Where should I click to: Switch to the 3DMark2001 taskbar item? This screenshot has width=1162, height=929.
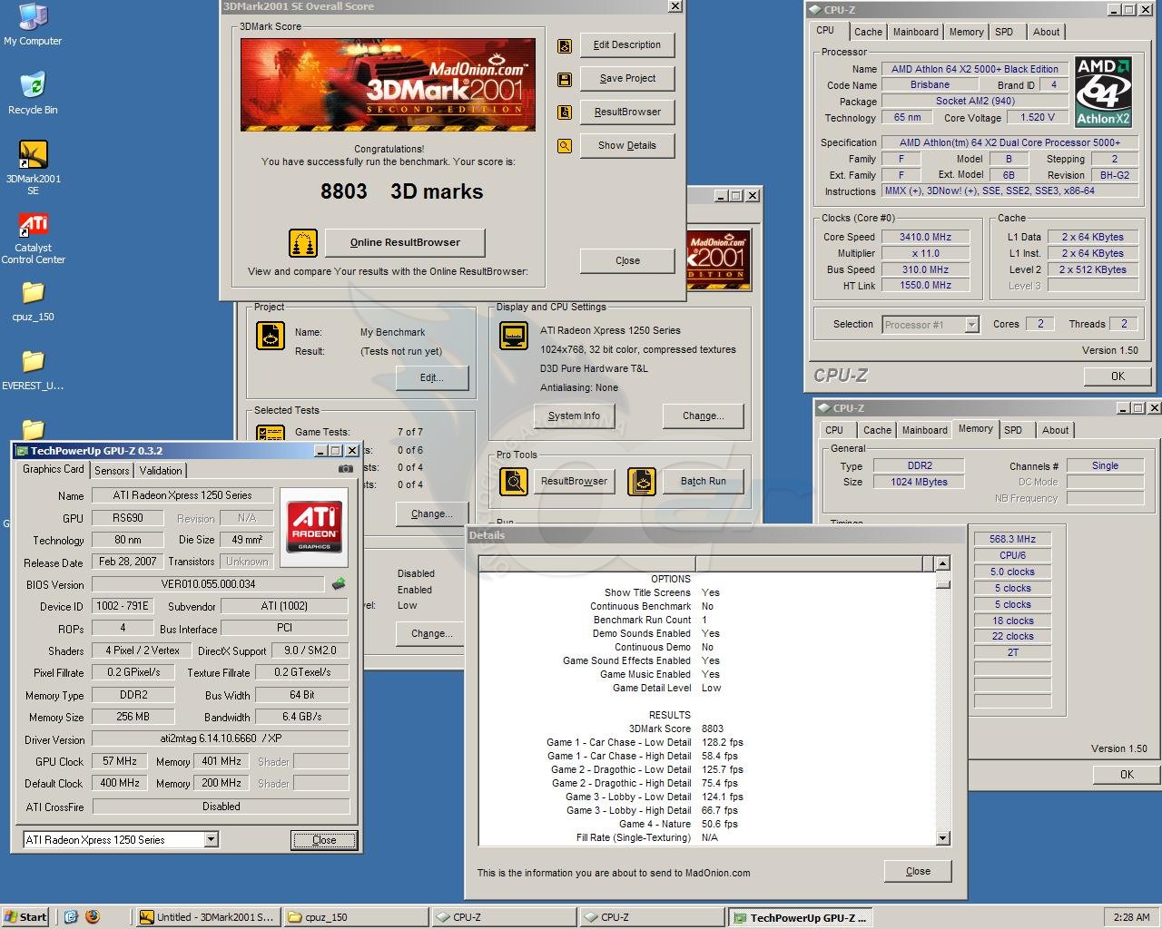(x=207, y=917)
